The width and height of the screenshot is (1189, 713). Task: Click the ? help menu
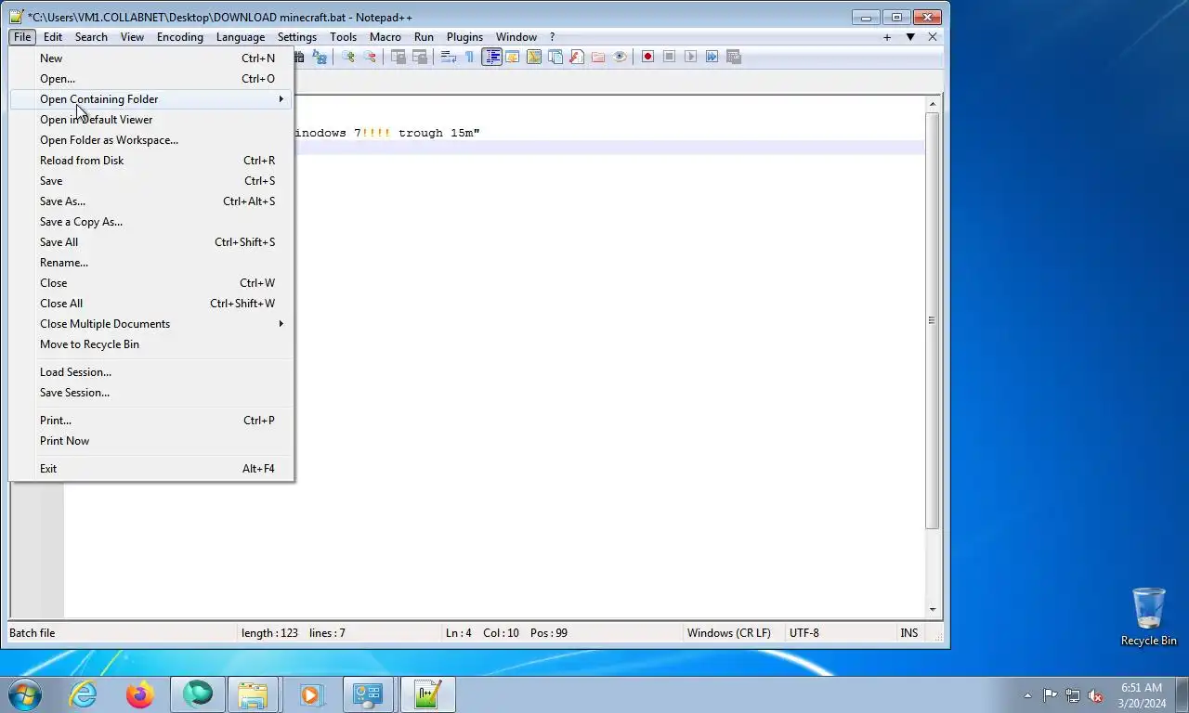(552, 37)
